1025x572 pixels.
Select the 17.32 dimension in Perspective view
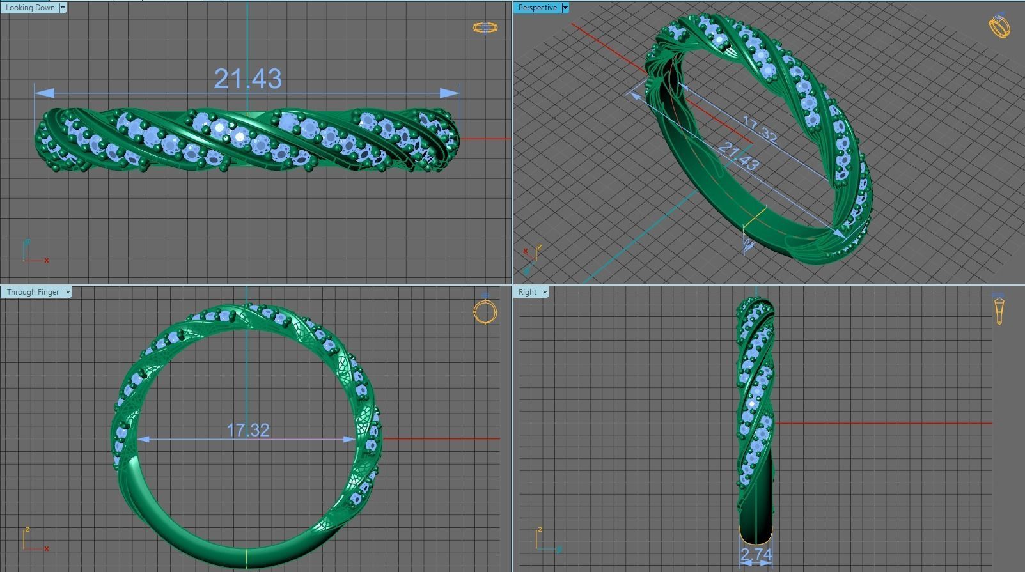click(760, 129)
